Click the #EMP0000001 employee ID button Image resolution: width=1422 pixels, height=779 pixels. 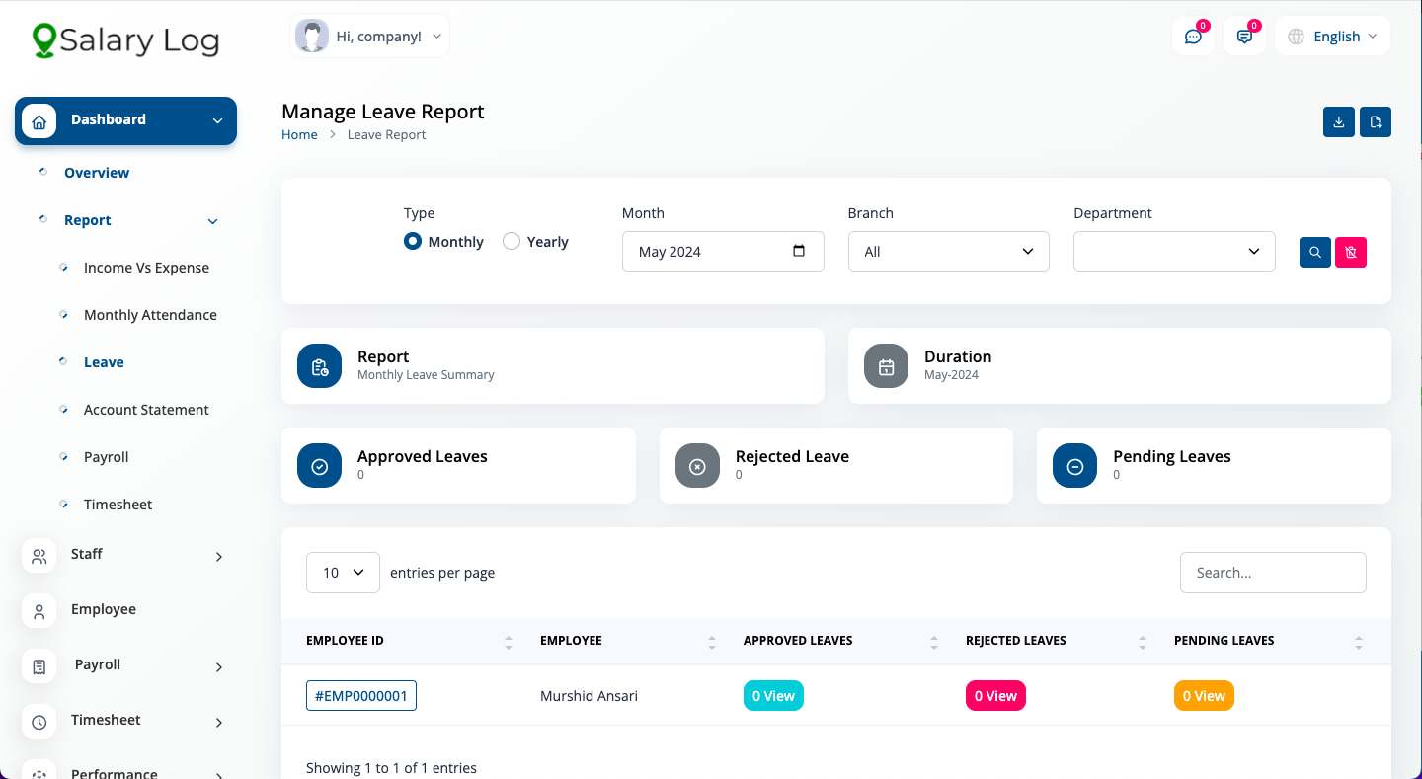pos(361,696)
